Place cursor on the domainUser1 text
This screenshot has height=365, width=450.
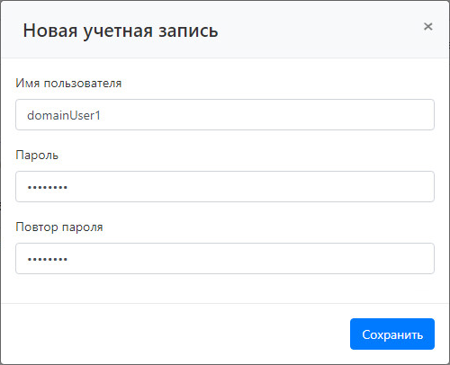tap(64, 115)
